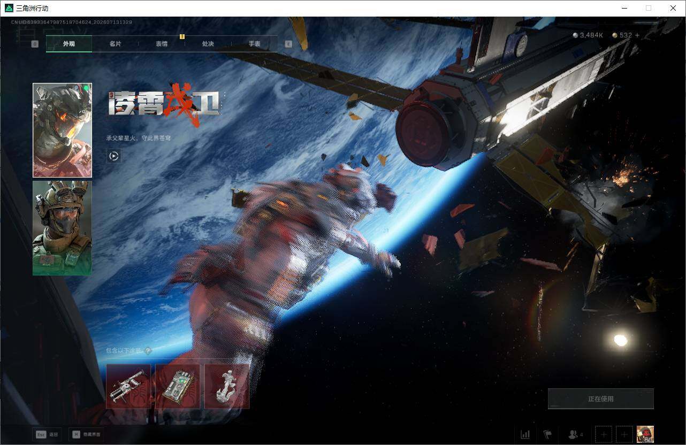The height and width of the screenshot is (445, 686).
Task: Click the 正在使用 button
Action: [600, 398]
